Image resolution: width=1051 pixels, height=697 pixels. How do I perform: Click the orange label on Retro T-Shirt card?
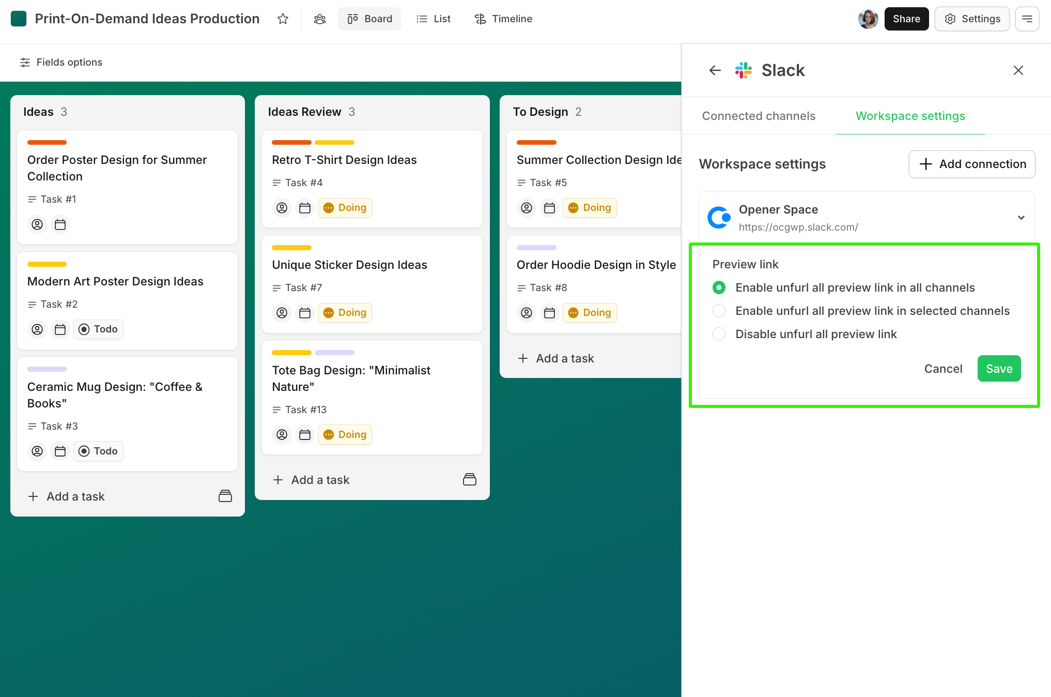291,143
